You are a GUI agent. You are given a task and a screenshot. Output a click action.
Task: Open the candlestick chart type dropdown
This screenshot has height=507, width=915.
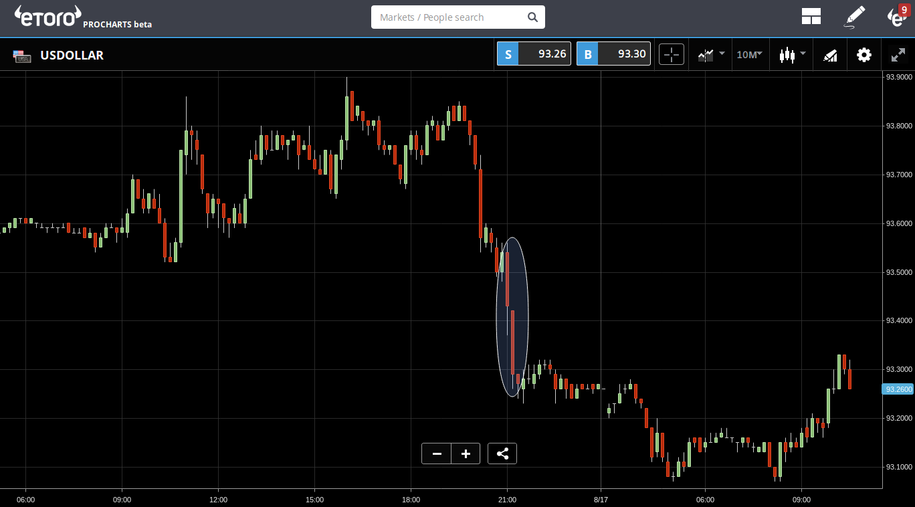click(x=791, y=54)
